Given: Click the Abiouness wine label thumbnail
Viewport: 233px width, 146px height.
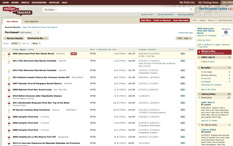Looking at the screenshot, I should pyautogui.click(x=226, y=32).
